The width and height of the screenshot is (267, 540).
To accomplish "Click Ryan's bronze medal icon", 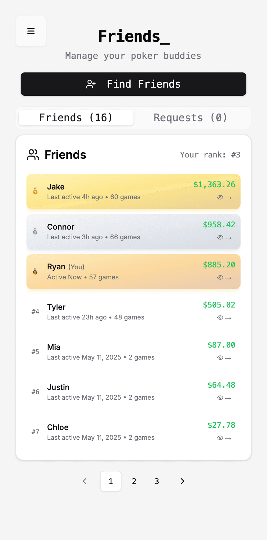I will click(35, 271).
